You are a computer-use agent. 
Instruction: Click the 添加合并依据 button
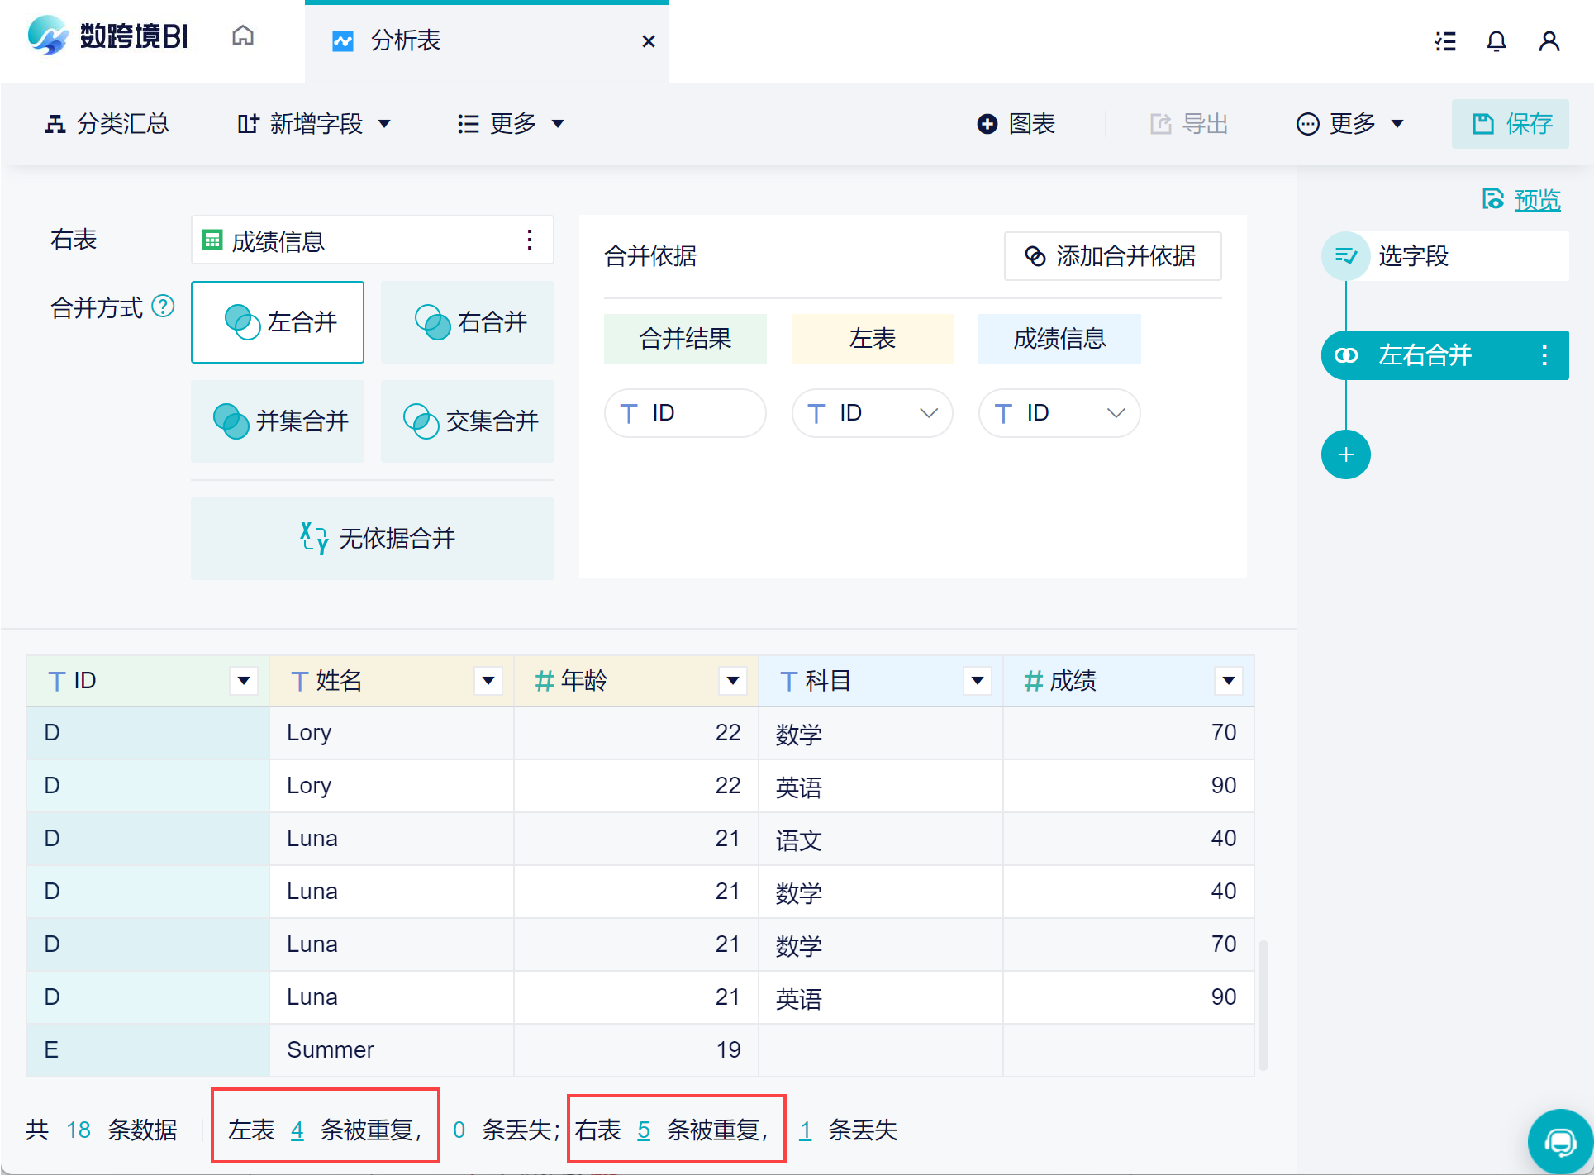coord(1111,256)
